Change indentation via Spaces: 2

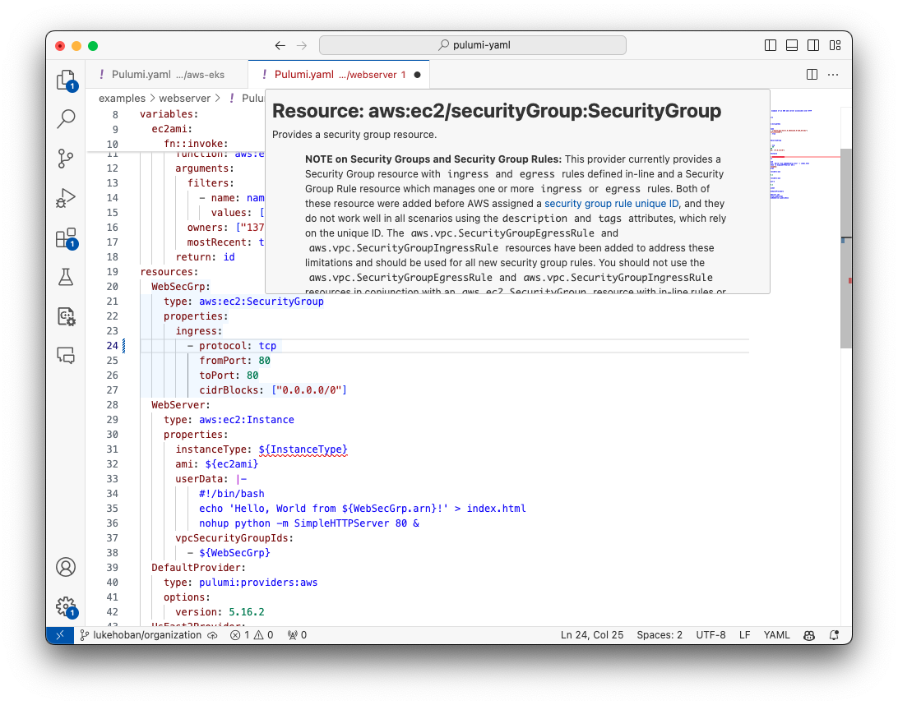click(x=660, y=635)
